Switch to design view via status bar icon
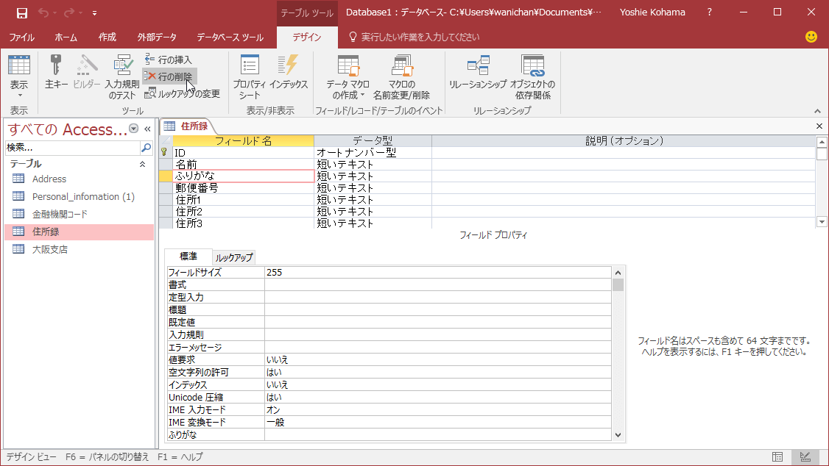The image size is (829, 466). pyautogui.click(x=805, y=457)
